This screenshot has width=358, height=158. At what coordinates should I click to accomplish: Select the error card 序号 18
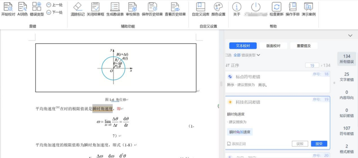pos(277,82)
